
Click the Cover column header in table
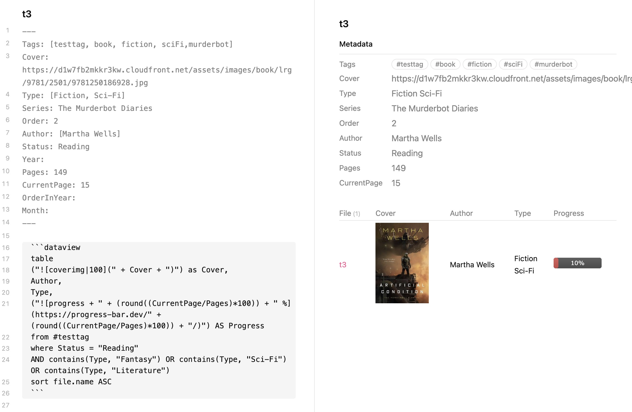tap(385, 213)
